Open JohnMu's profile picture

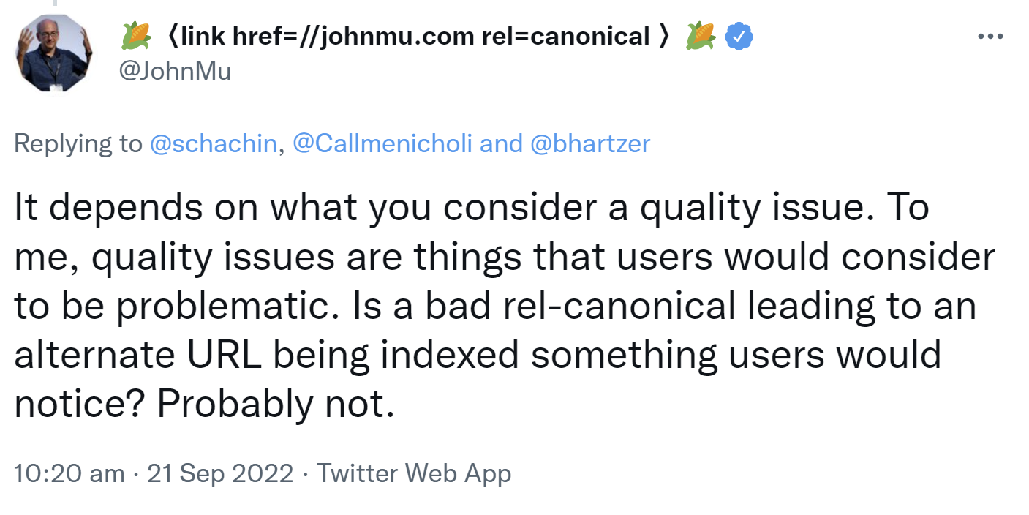click(53, 53)
